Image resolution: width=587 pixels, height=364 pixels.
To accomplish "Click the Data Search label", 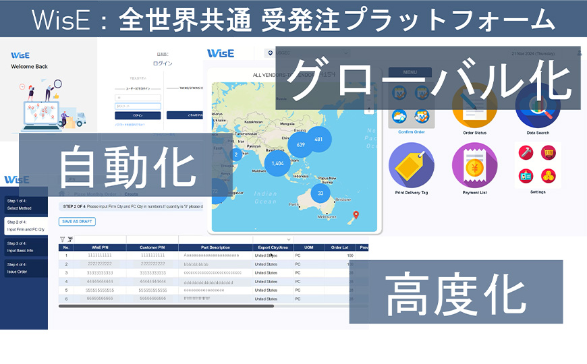I will [x=538, y=133].
